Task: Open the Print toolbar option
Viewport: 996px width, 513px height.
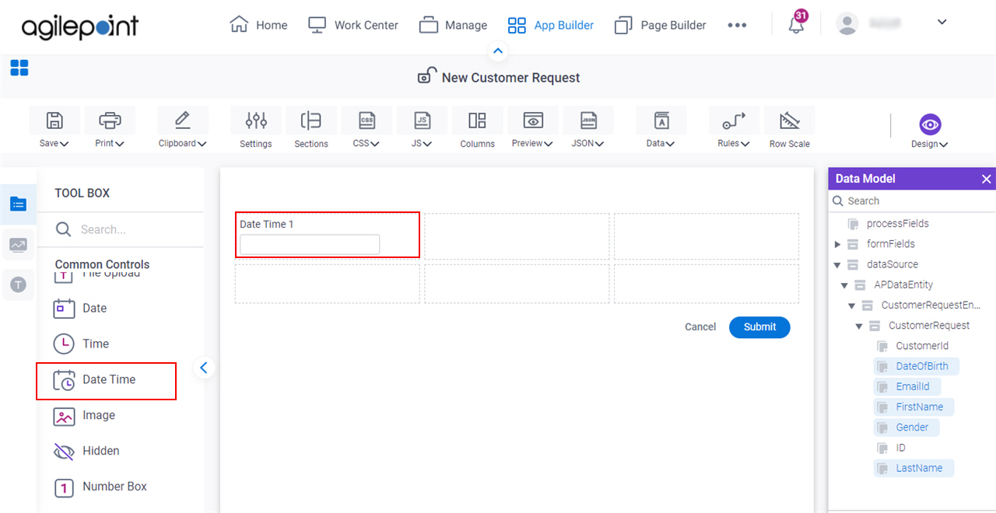Action: (x=110, y=128)
